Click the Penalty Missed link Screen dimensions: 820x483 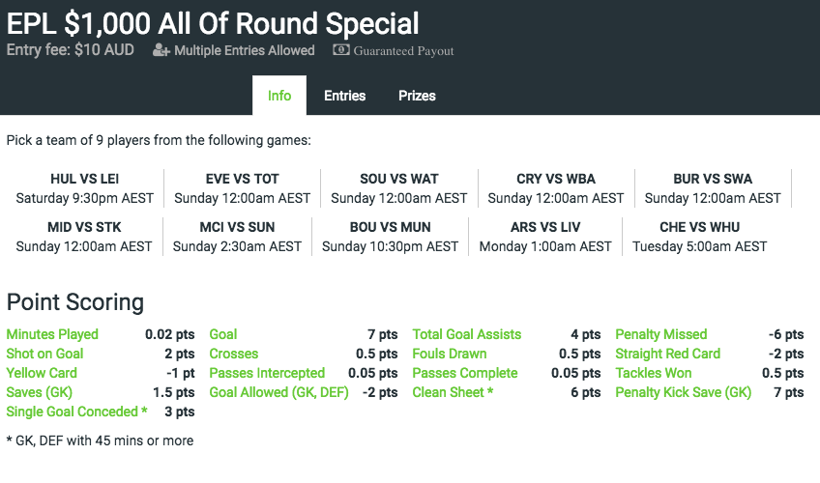pos(661,334)
